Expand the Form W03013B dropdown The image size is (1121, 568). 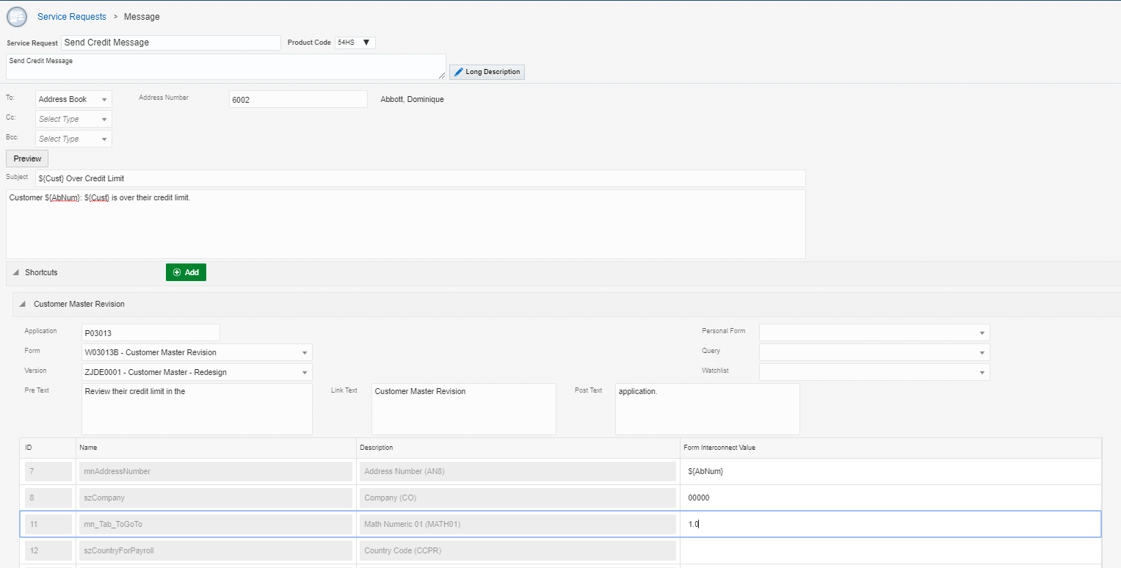pyautogui.click(x=304, y=352)
